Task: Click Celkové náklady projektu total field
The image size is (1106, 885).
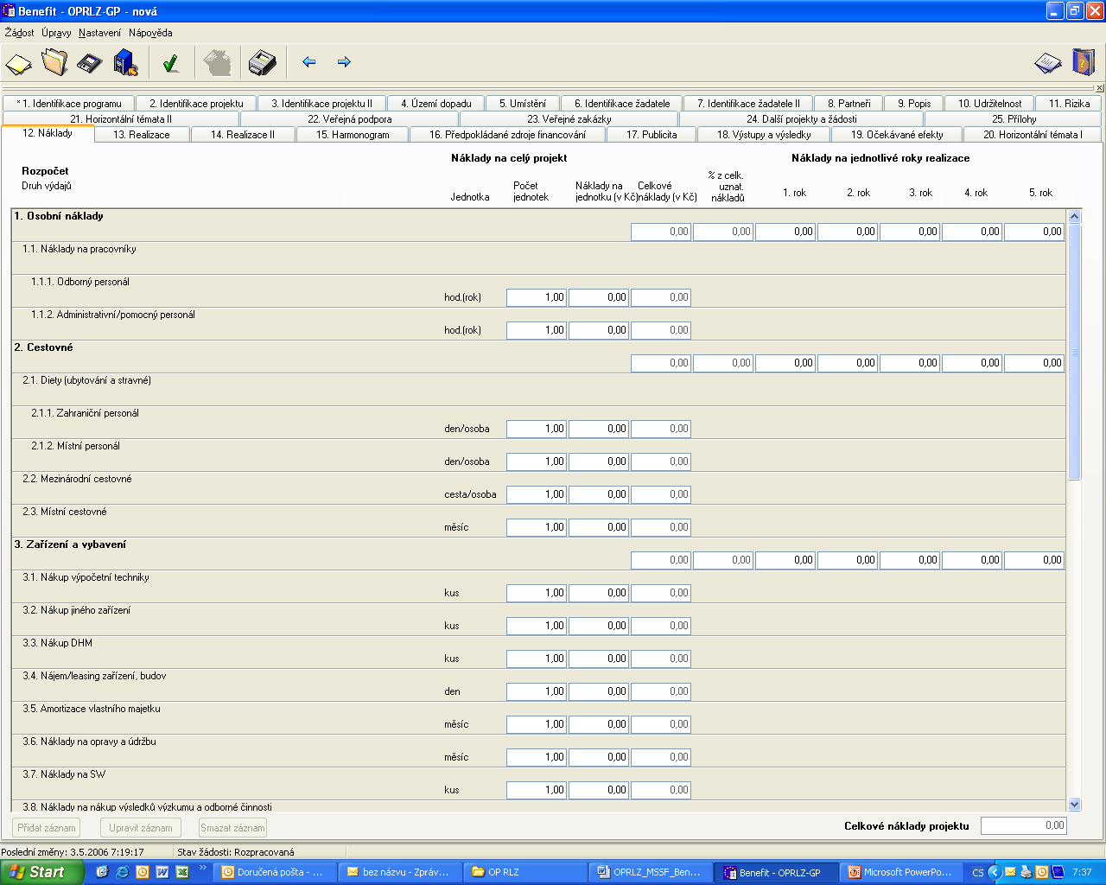Action: point(1024,825)
